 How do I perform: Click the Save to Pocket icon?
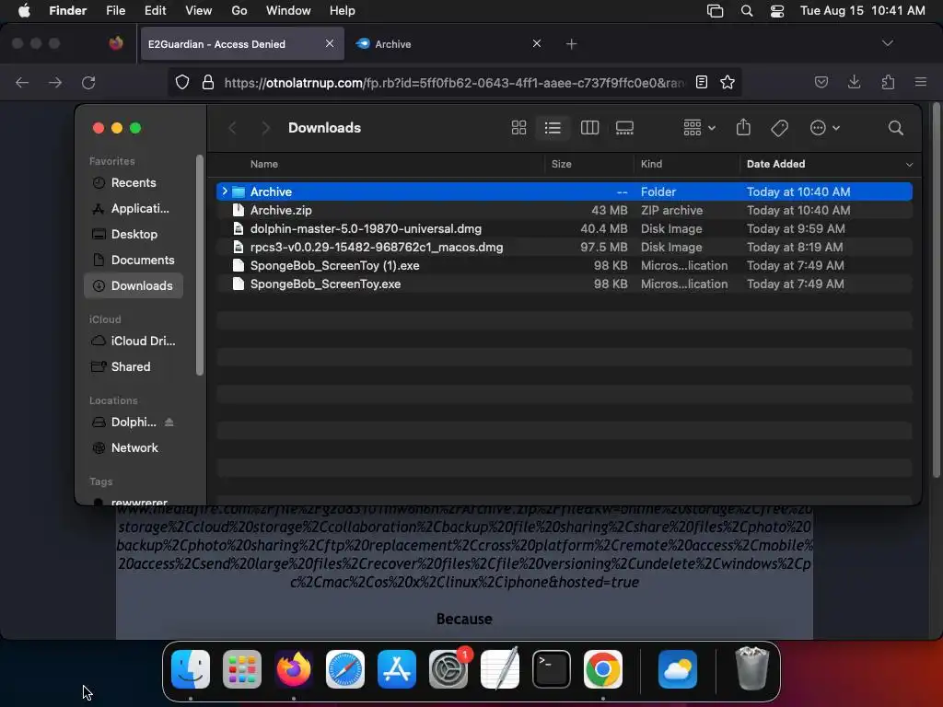821,82
